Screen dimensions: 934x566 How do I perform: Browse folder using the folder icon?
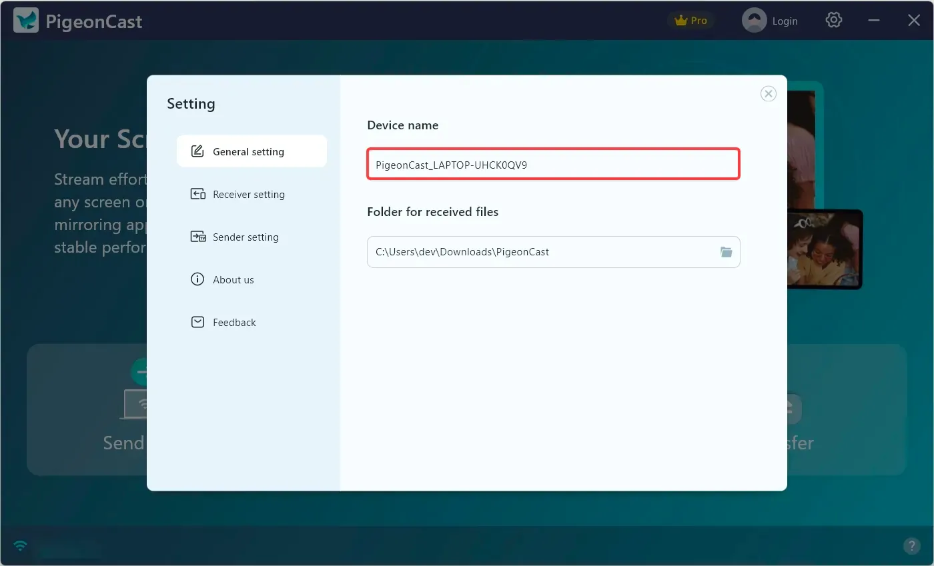[x=726, y=252]
